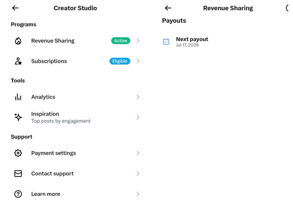The width and height of the screenshot is (293, 216).
Task: Open Contact support via its chevron
Action: click(138, 173)
